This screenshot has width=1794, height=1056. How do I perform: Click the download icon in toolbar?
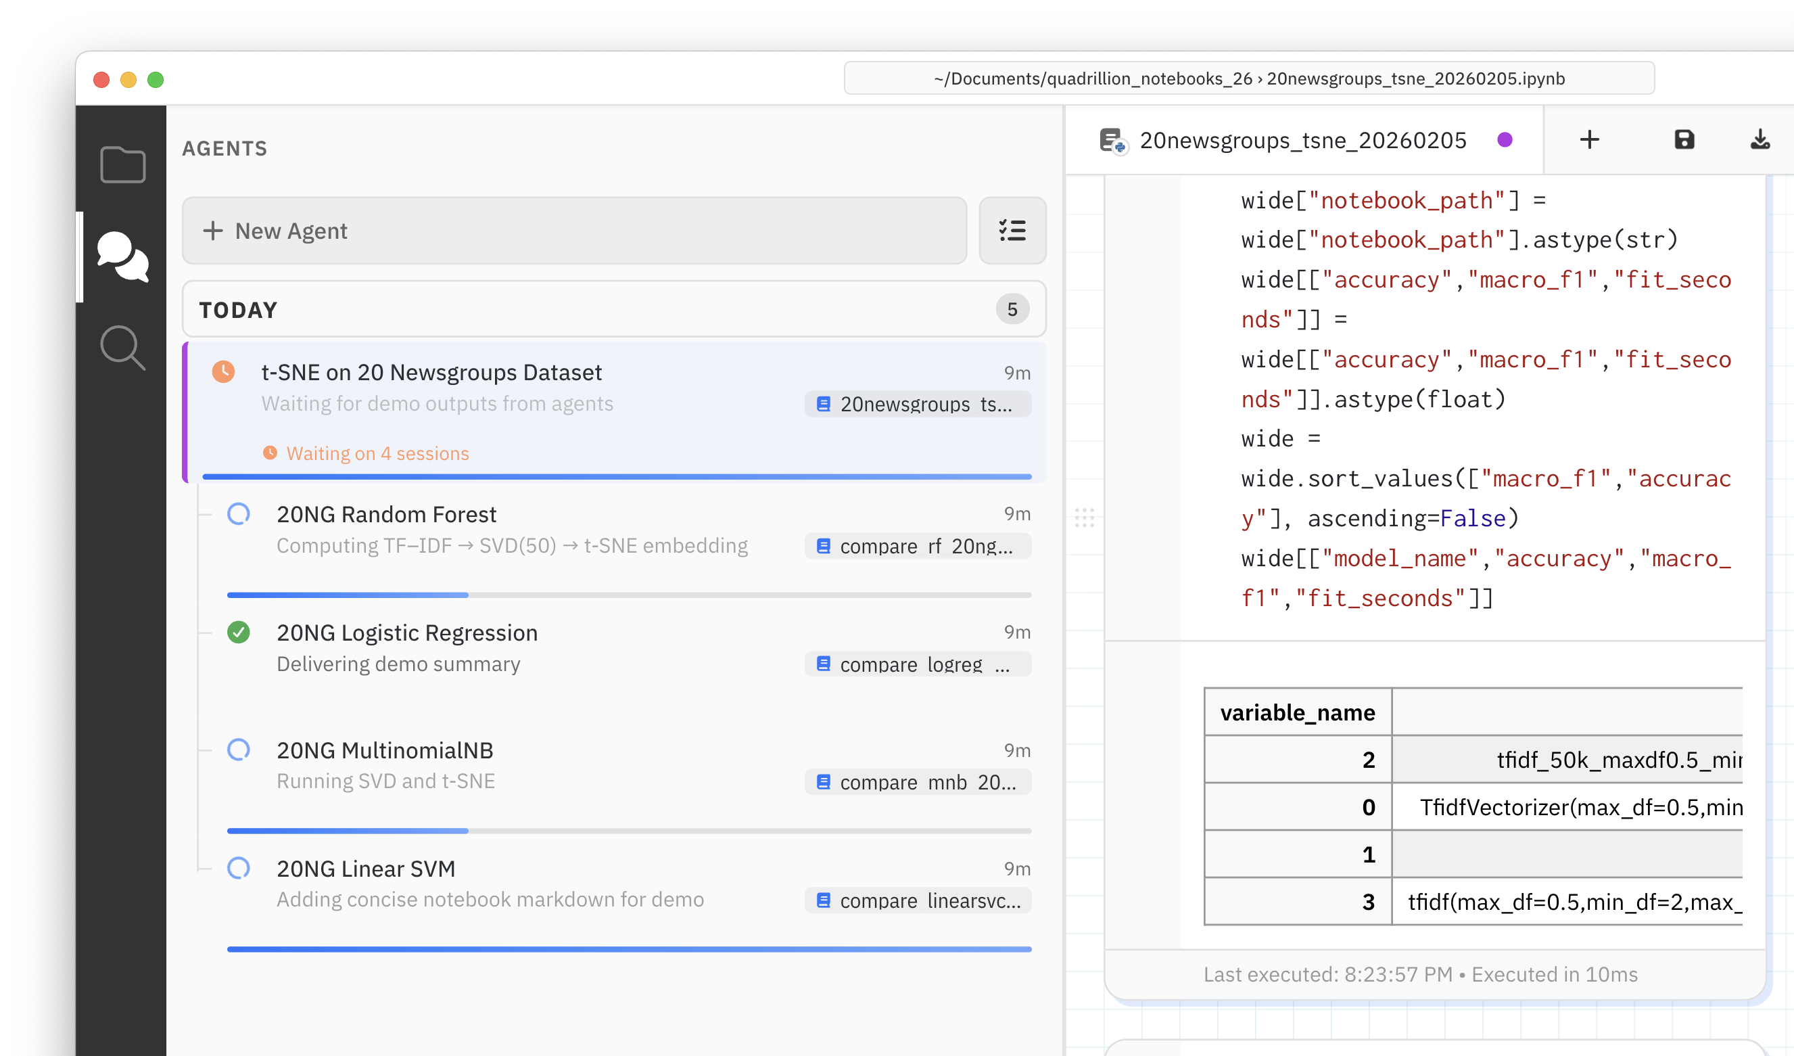1760,139
